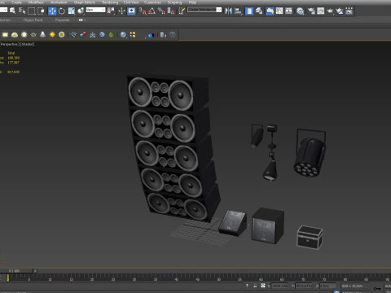391x293 pixels.
Task: Open the Rendered Frame Window
Action: [321, 11]
